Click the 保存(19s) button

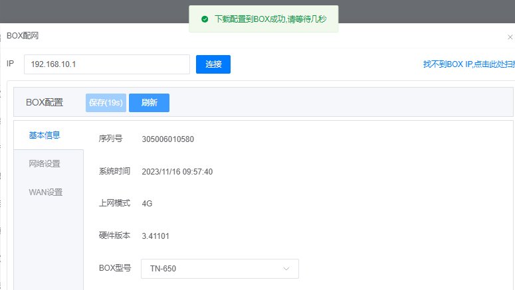tap(106, 103)
